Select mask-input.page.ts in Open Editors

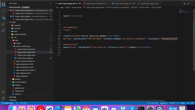pos(23,16)
